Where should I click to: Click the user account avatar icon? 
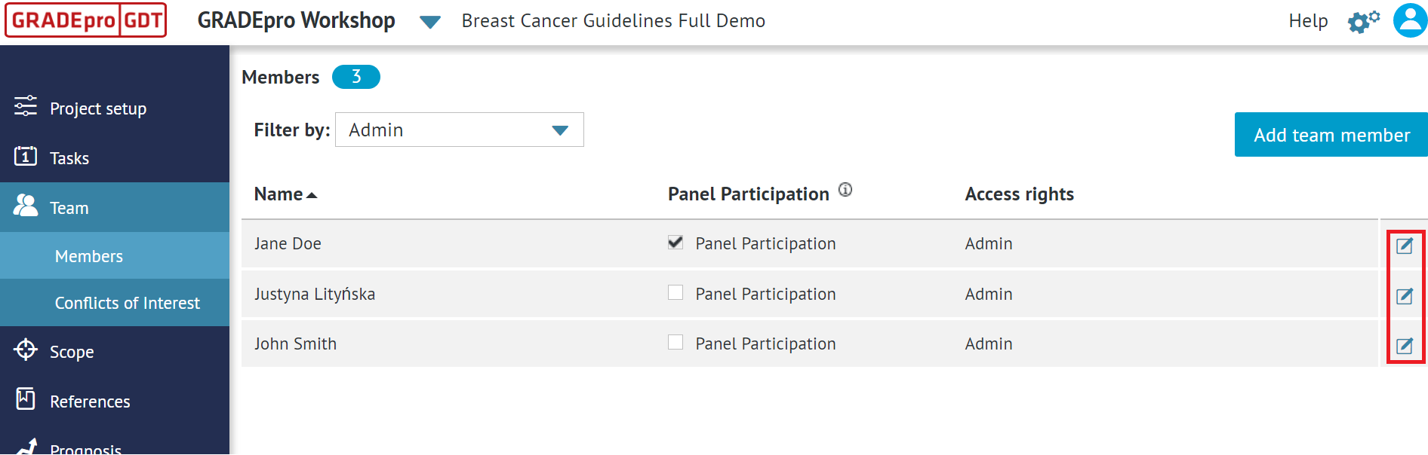click(x=1408, y=21)
